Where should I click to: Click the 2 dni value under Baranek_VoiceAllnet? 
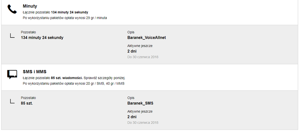132,51
